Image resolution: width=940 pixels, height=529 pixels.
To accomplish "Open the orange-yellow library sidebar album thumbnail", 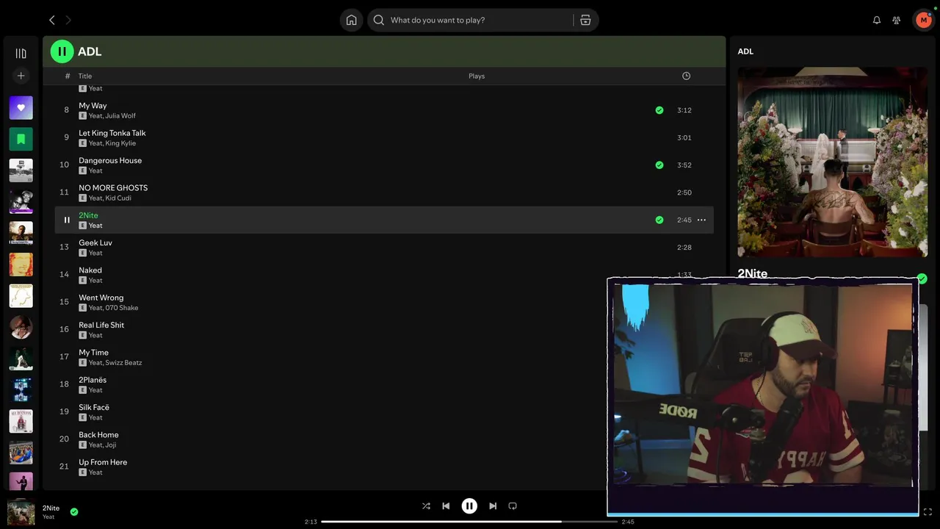I will 21,264.
